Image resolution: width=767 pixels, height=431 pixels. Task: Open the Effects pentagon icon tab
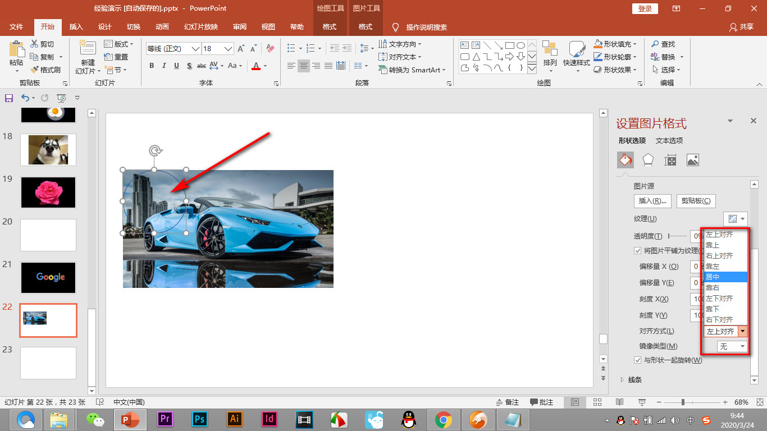pos(648,161)
